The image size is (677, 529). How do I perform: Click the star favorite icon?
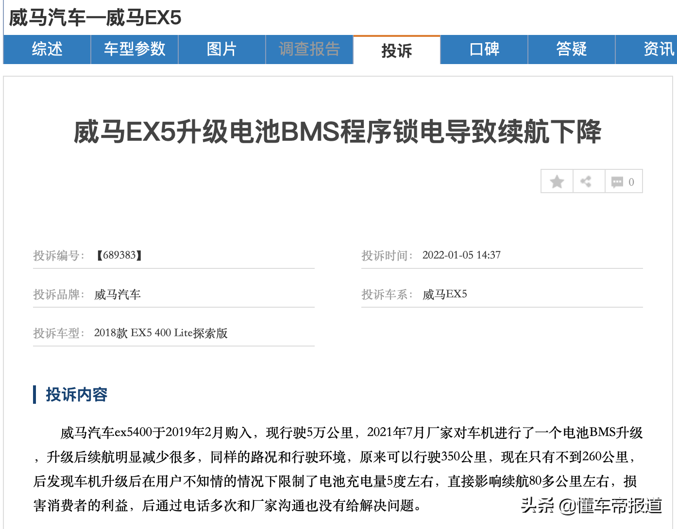557,182
